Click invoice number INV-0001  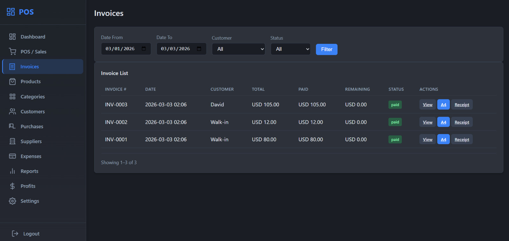(116, 139)
